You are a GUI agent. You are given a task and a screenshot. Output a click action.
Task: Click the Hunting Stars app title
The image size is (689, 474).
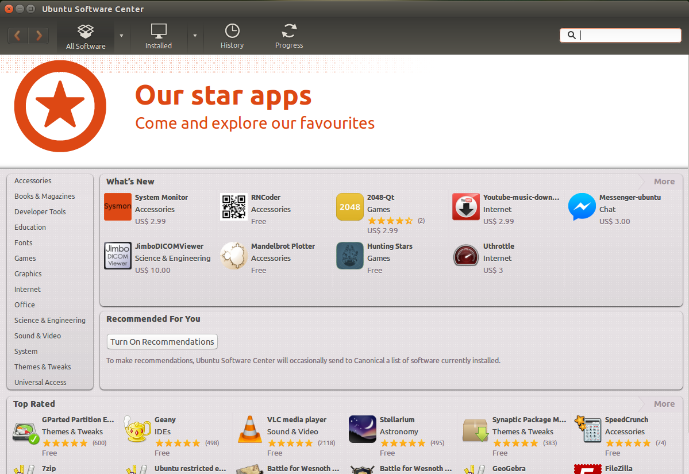pyautogui.click(x=390, y=246)
